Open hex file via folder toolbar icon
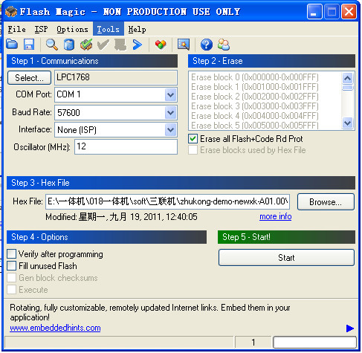Image resolution: width=362 pixels, height=353 pixels. pyautogui.click(x=12, y=45)
